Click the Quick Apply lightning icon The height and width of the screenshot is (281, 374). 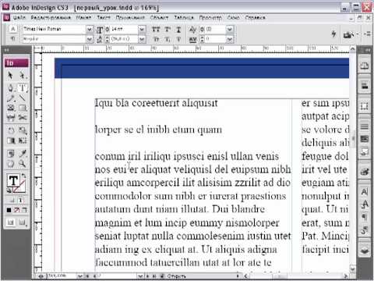[333, 34]
